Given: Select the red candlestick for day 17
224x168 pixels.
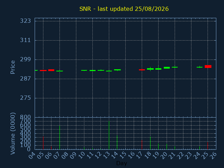Looking at the screenshot, I should (142, 70).
